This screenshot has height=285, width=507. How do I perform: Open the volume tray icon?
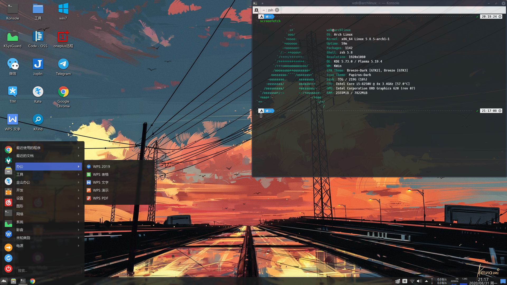[419, 281]
